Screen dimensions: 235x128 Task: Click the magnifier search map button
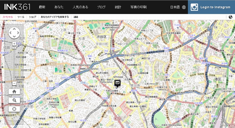[x=14, y=100]
